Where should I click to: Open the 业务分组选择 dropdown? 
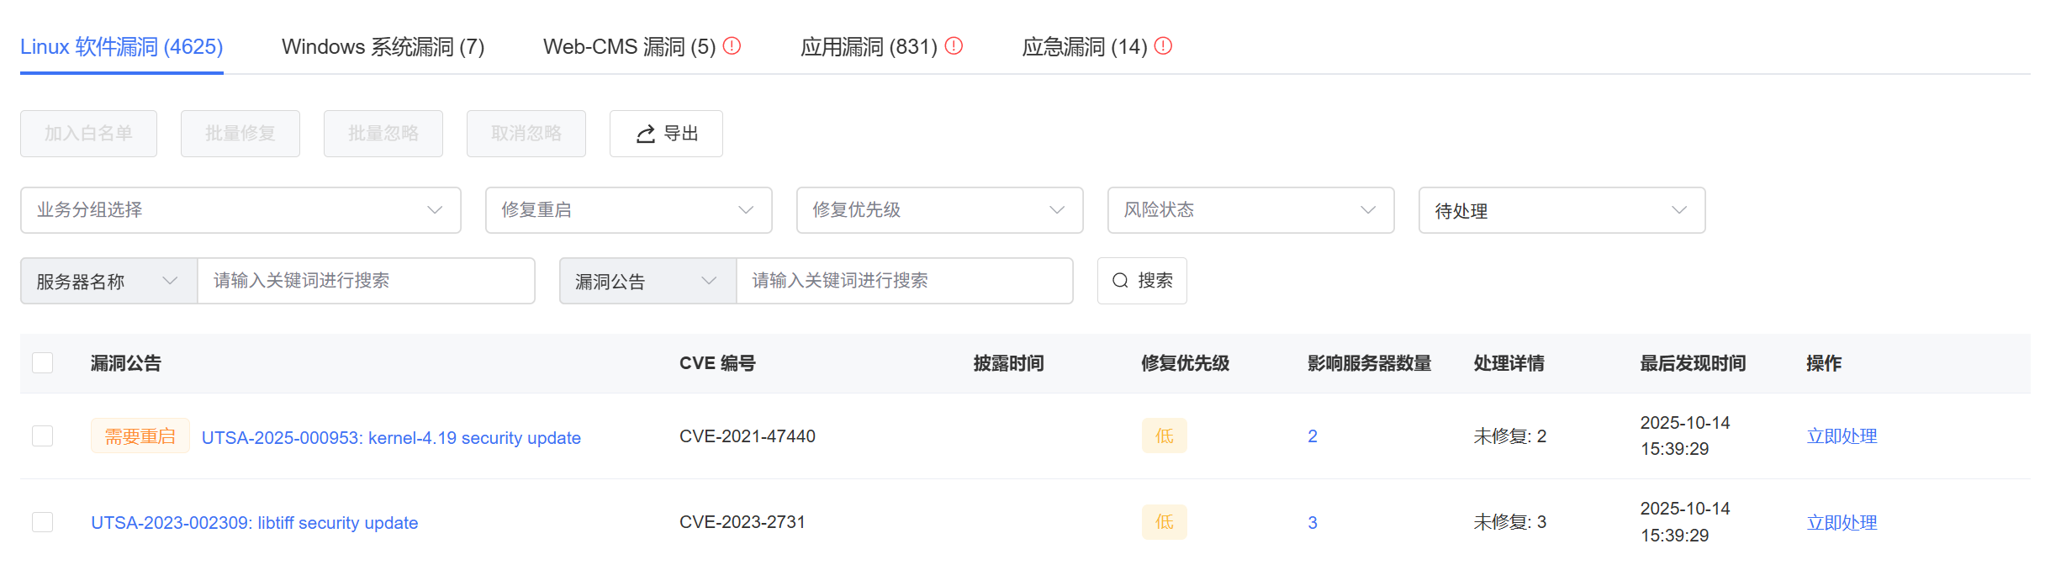[240, 210]
